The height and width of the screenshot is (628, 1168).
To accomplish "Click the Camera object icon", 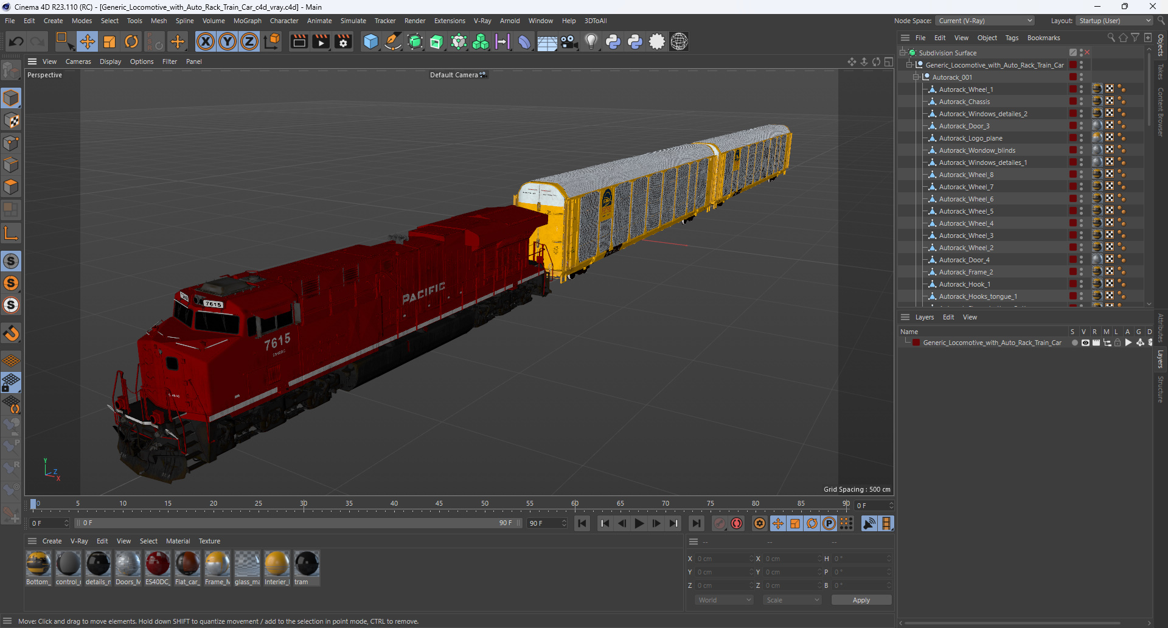I will [569, 41].
